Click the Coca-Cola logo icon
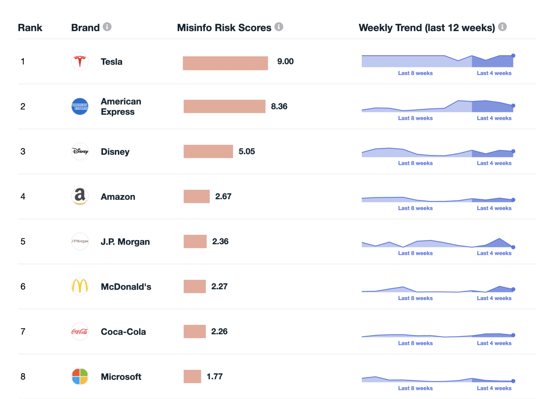 click(80, 332)
